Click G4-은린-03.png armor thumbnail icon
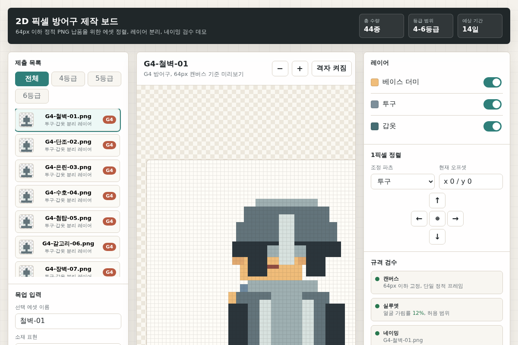The image size is (518, 345). (x=26, y=171)
